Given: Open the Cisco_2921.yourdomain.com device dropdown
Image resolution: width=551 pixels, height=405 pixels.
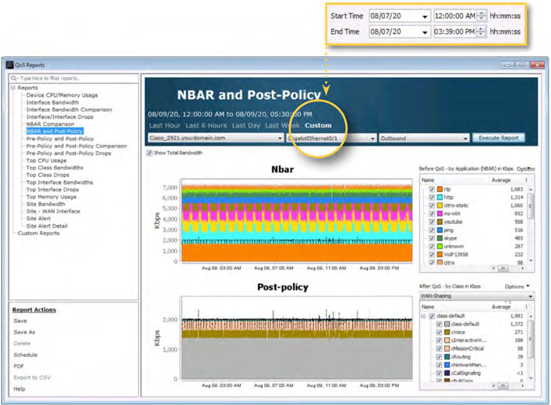Looking at the screenshot, I should pos(280,138).
